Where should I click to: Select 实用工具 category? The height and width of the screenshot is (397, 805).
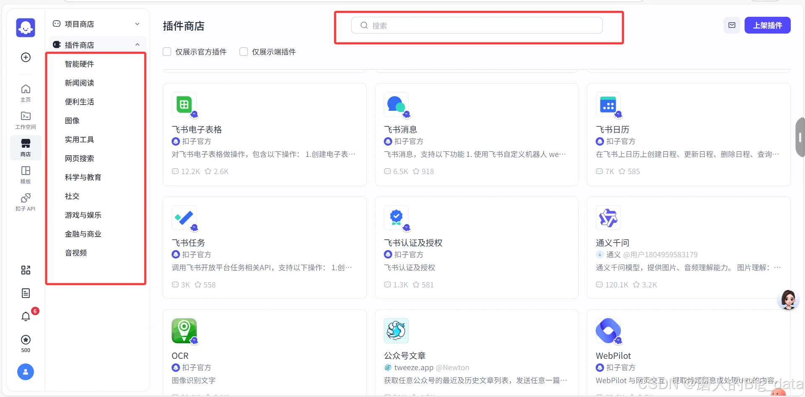pyautogui.click(x=79, y=139)
